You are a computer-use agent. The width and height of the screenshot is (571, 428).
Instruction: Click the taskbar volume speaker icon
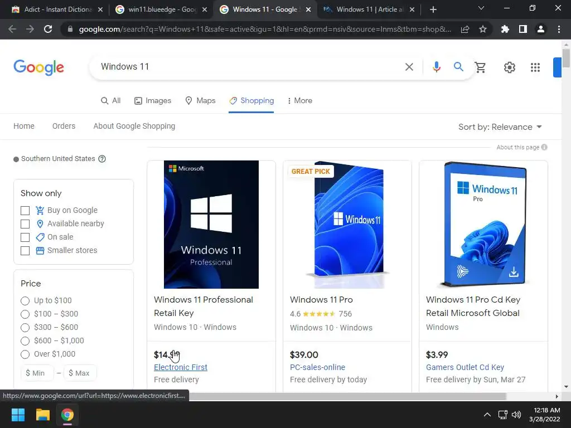(516, 415)
